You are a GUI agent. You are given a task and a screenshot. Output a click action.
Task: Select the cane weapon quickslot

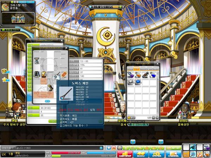193,154
